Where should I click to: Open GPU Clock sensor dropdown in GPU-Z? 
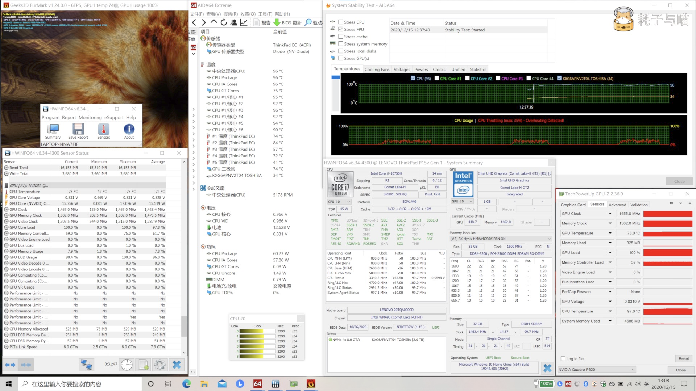coord(610,214)
